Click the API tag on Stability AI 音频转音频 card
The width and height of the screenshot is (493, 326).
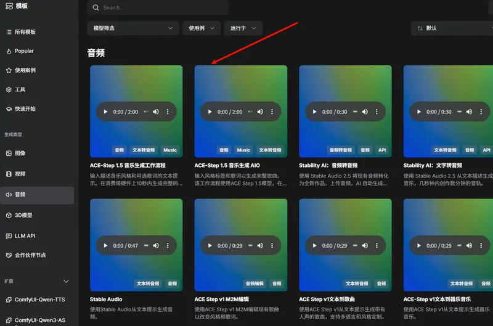(382, 150)
